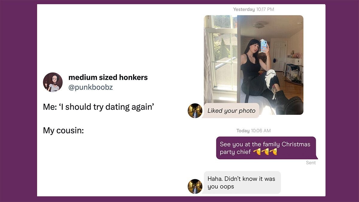This screenshot has height=202, width=359.
Task: Click the black boot in the photo
Action: tap(288, 103)
